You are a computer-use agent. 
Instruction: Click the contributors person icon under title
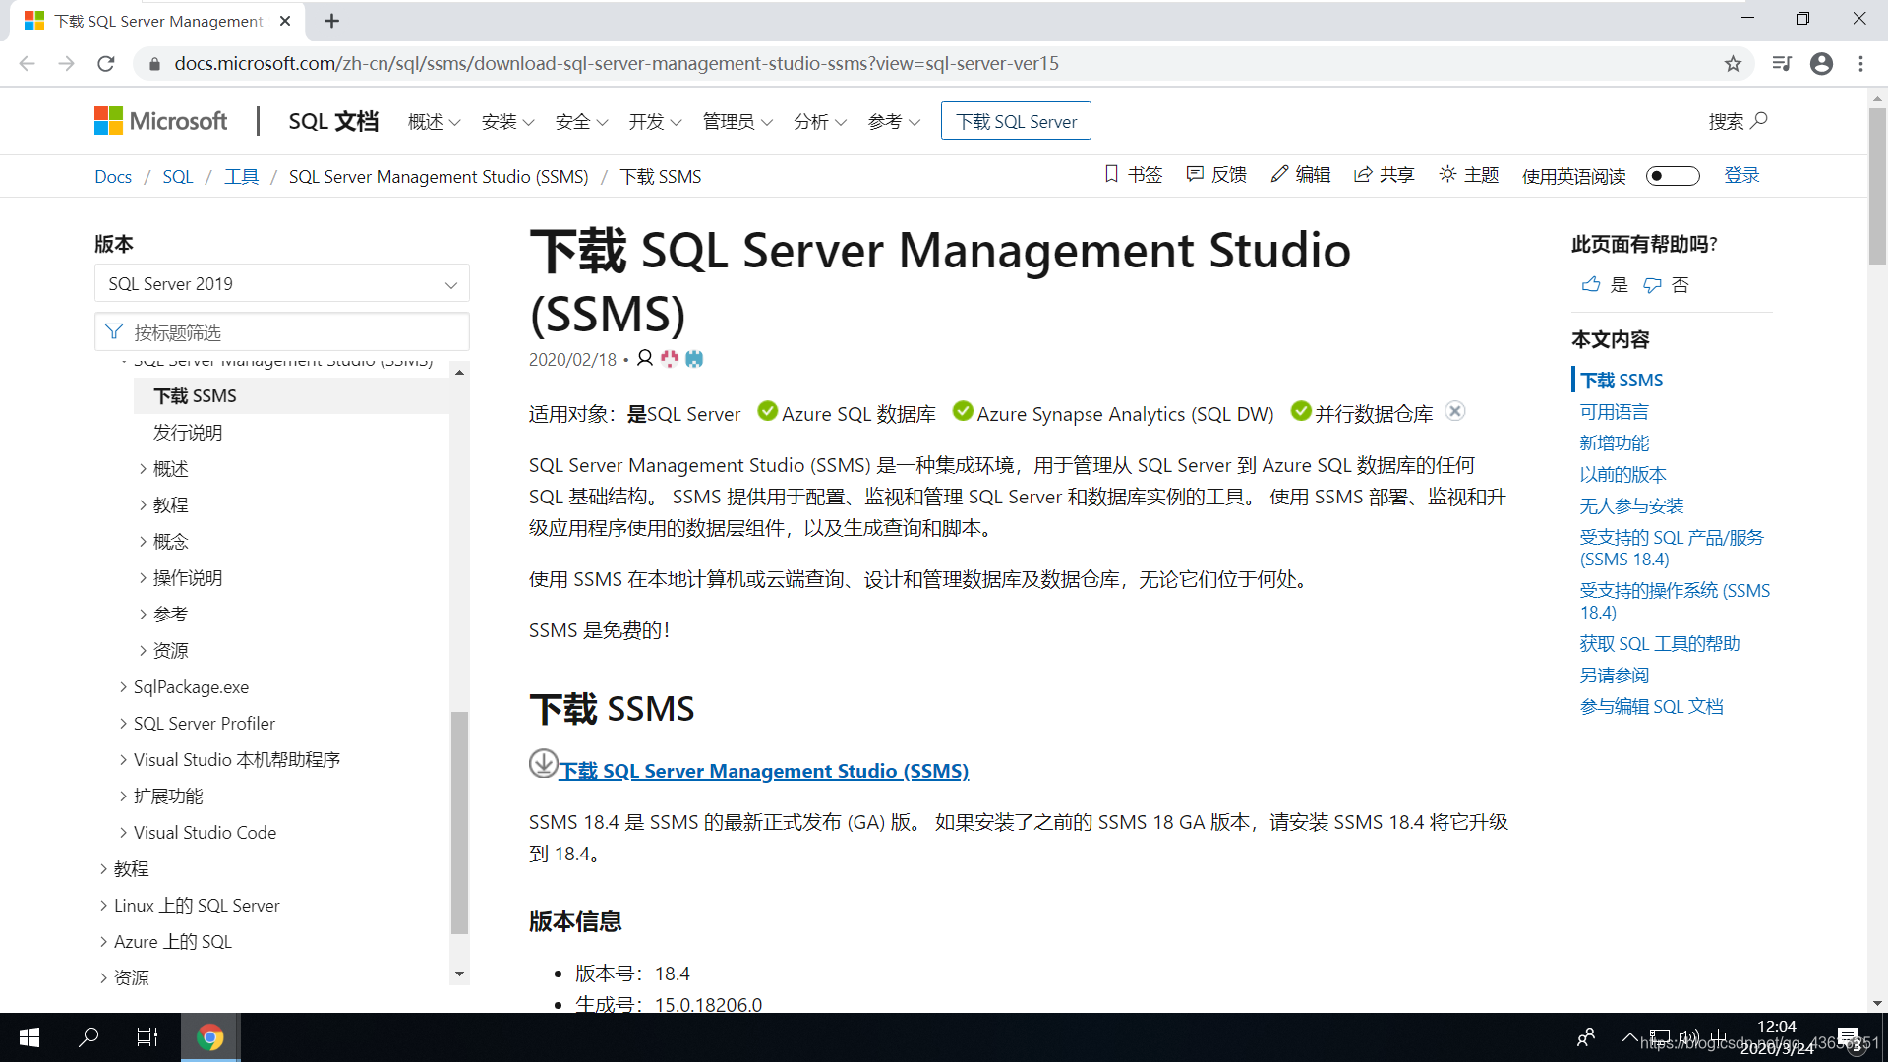coord(645,358)
